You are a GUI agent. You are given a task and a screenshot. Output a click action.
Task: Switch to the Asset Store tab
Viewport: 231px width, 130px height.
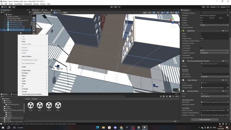[56, 10]
